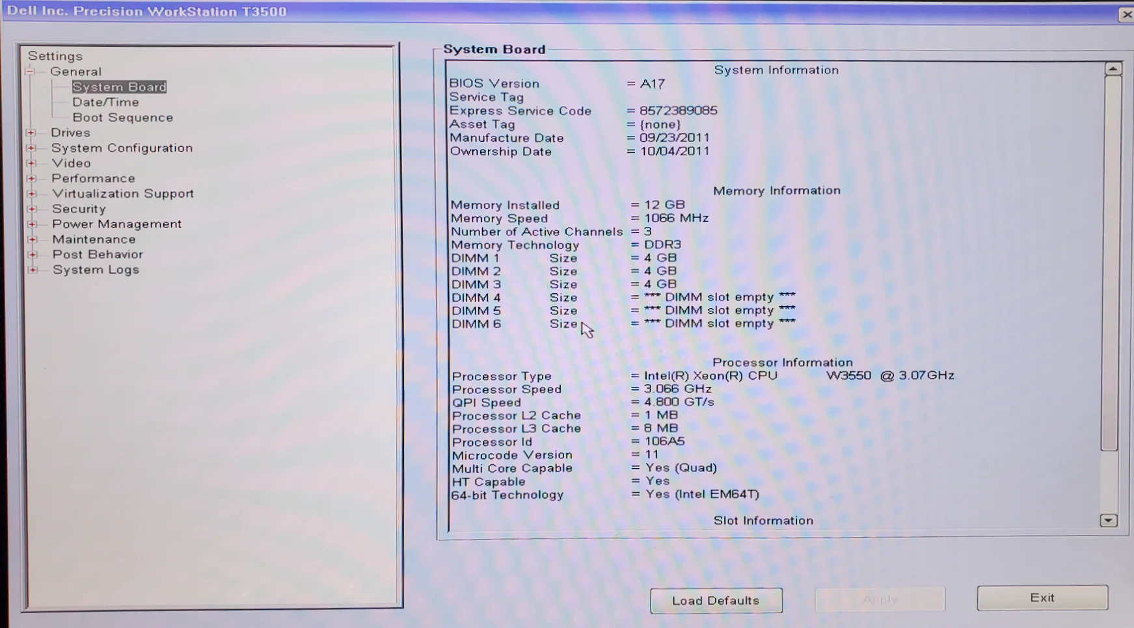Click QPI Speed value 4.800 GT/s
Image resolution: width=1134 pixels, height=628 pixels.
pyautogui.click(x=679, y=402)
